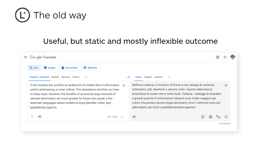
Task: Open the Google apps grid
Action: (x=225, y=57)
